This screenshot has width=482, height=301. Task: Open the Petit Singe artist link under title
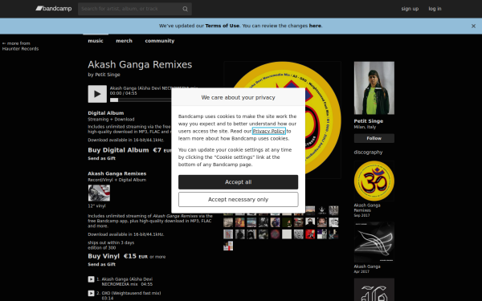[108, 75]
